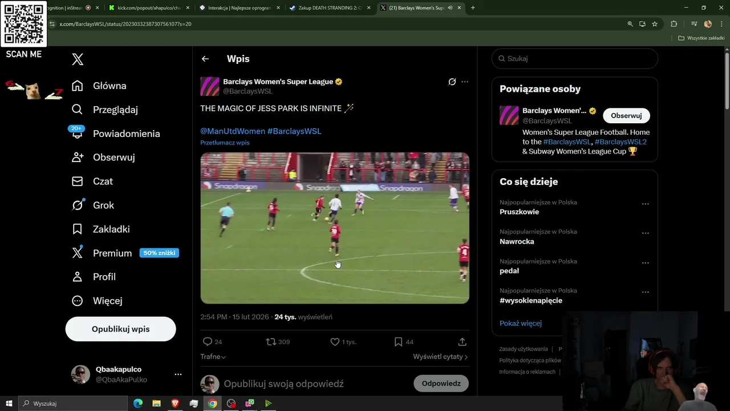
Task: Open #BarclaysWSL hashtag in post
Action: tap(294, 131)
